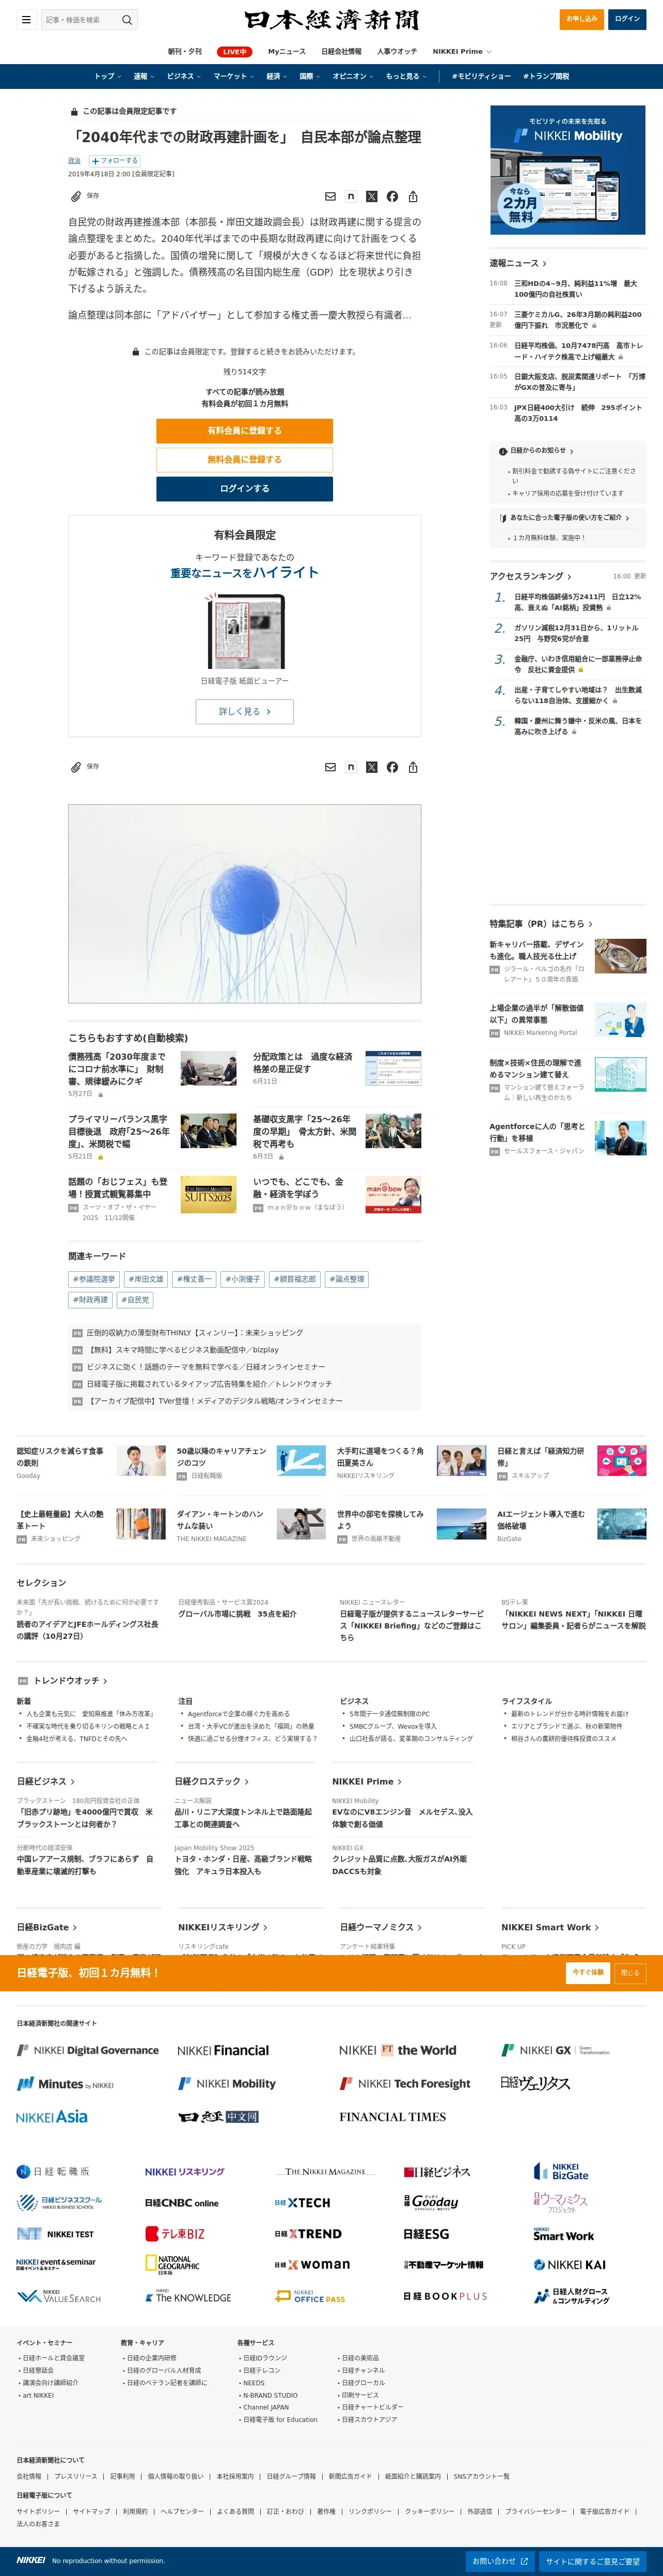The image size is (663, 2576).
Task: Open 速報ニュース section heading
Action: click(517, 263)
